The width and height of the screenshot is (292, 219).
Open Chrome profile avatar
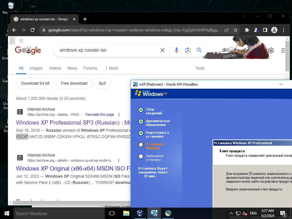[274, 30]
